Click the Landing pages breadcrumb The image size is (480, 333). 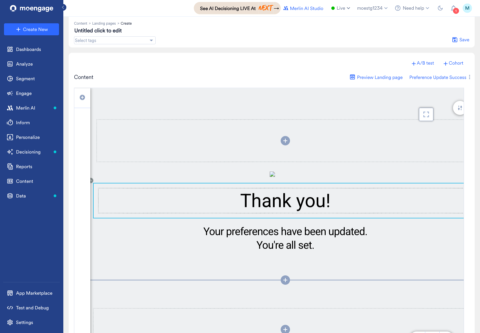pos(104,23)
